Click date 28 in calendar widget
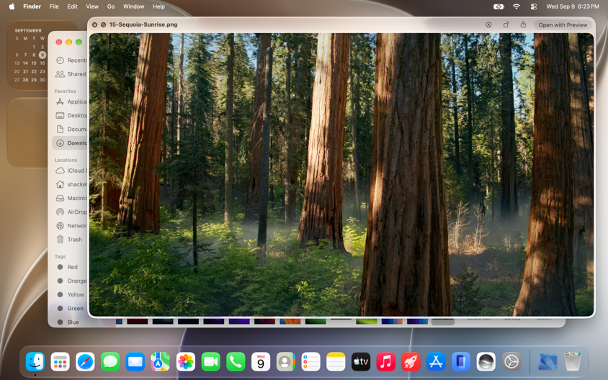 pos(25,80)
